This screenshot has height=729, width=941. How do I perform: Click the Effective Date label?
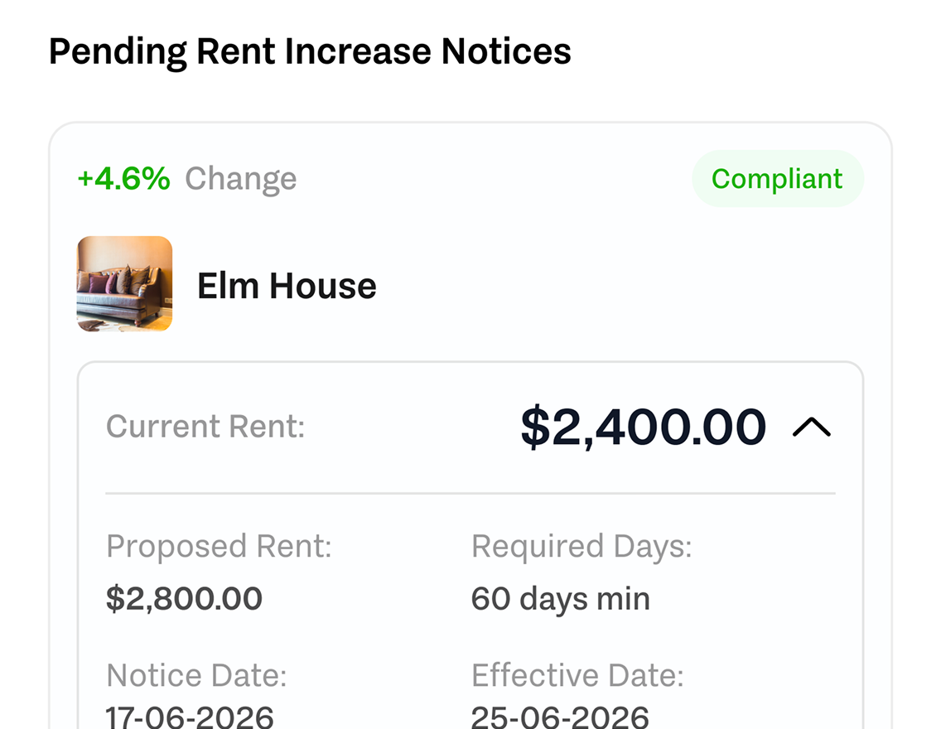577,675
